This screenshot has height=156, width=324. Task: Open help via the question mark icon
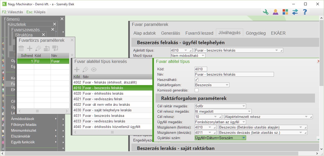click(x=305, y=12)
